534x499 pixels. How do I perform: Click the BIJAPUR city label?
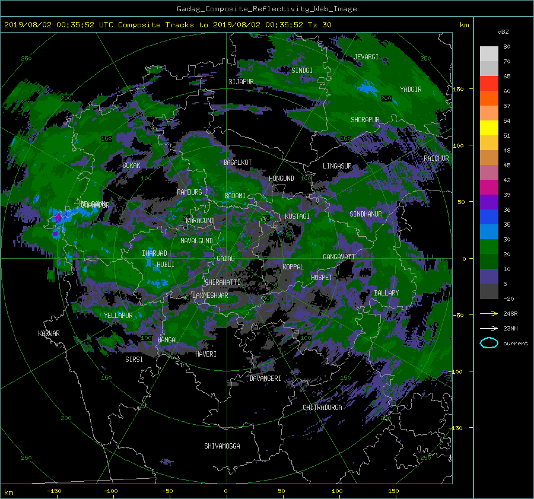point(241,82)
